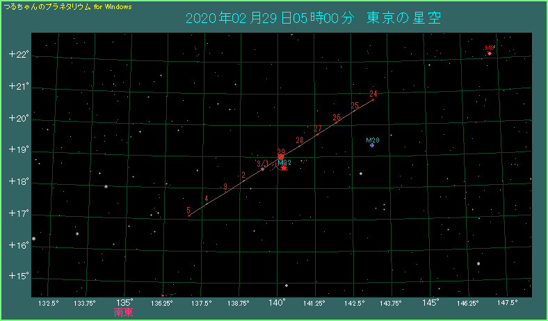Select the M22 cluster label
This screenshot has width=548, height=321.
284,162
